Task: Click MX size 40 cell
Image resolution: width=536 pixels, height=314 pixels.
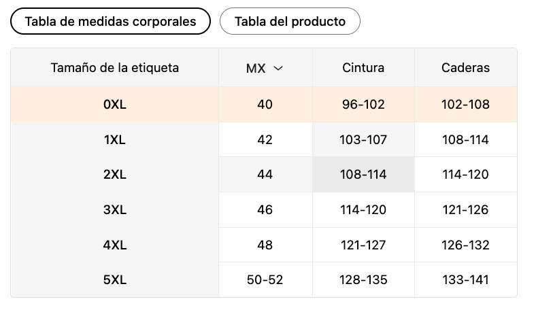Action: point(265,105)
